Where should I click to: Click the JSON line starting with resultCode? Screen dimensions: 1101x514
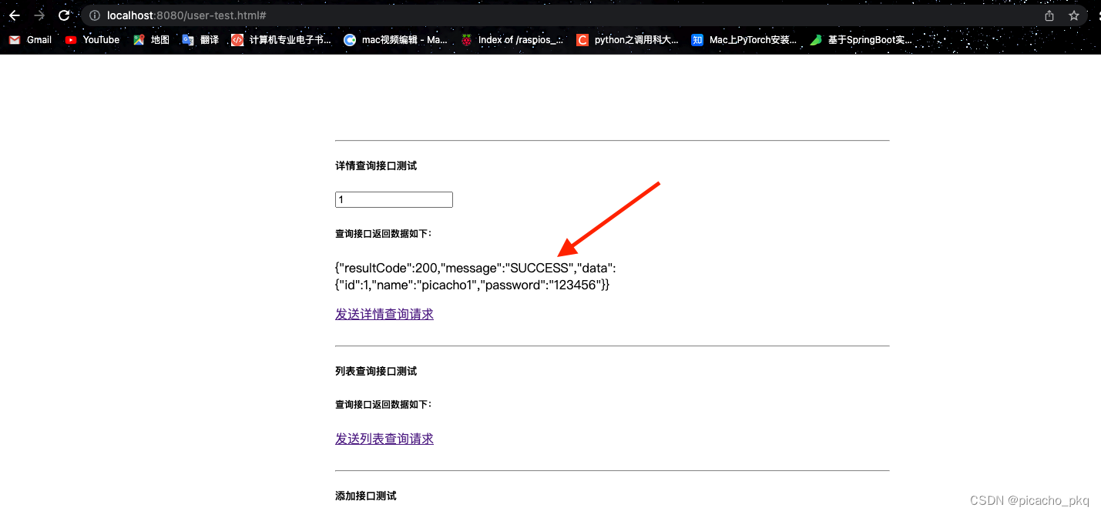click(475, 268)
